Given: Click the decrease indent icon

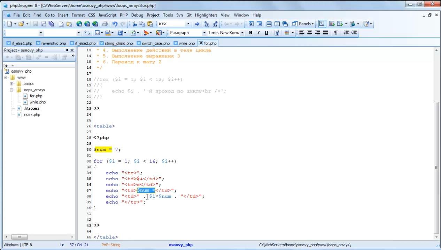Looking at the screenshot, I should [x=354, y=33].
